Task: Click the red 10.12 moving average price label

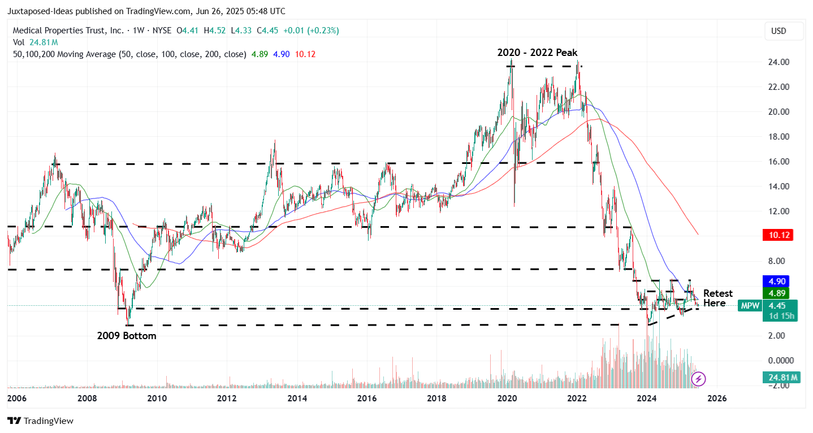Action: point(778,235)
